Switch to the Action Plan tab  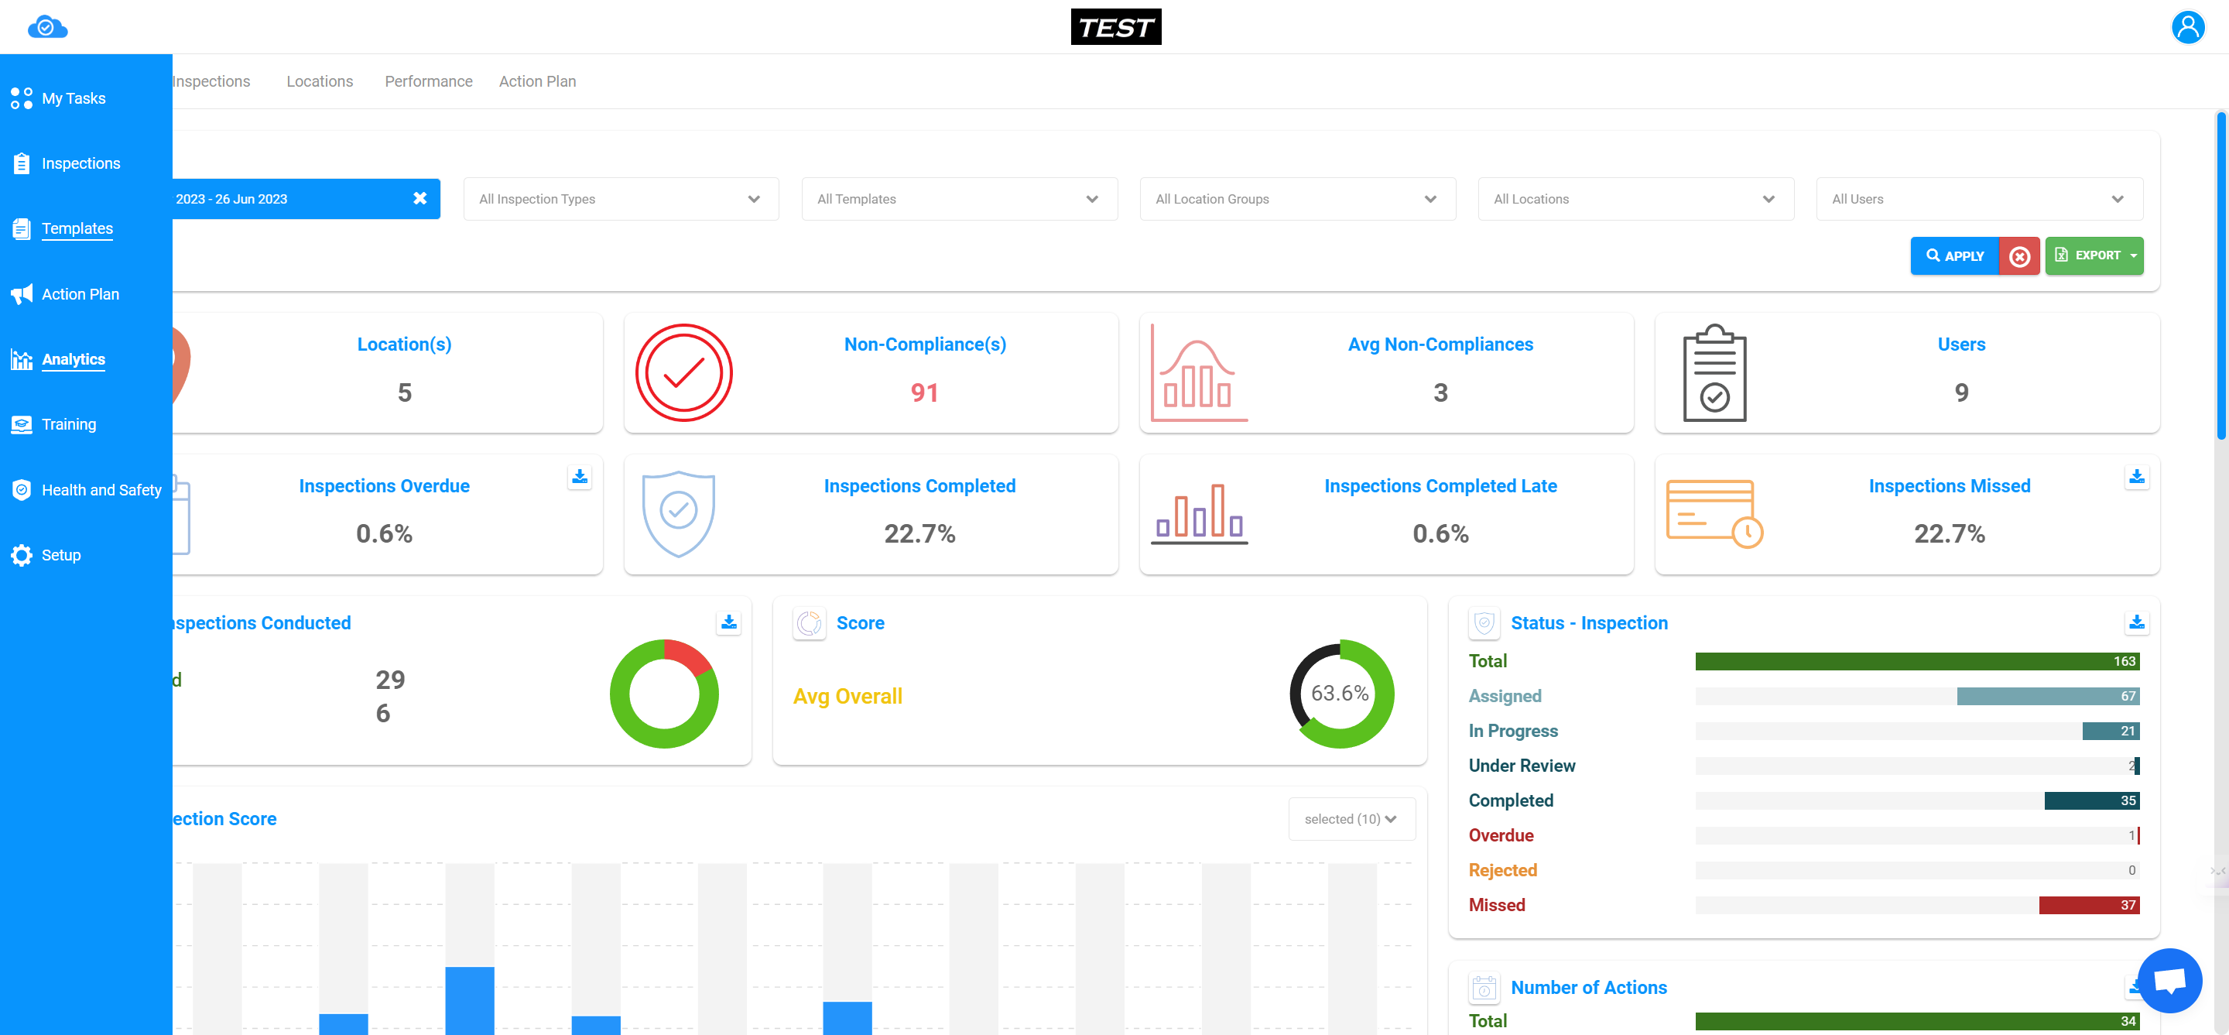537,81
